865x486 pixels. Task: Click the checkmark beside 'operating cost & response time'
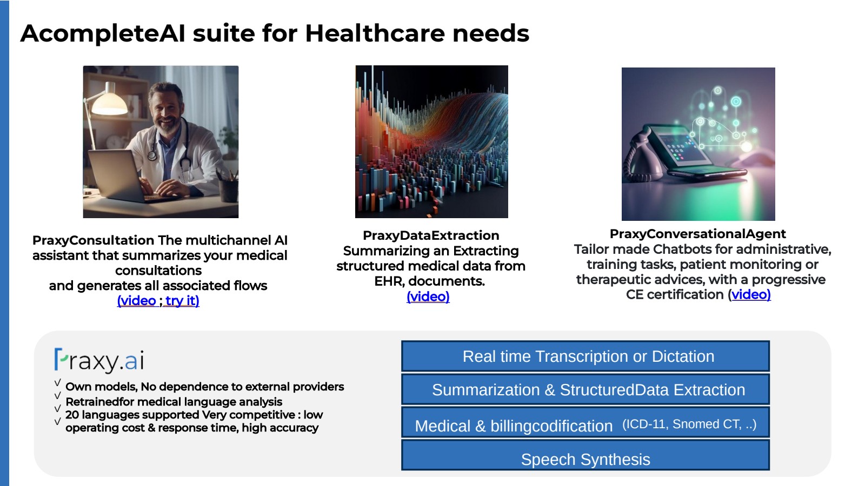(x=57, y=422)
